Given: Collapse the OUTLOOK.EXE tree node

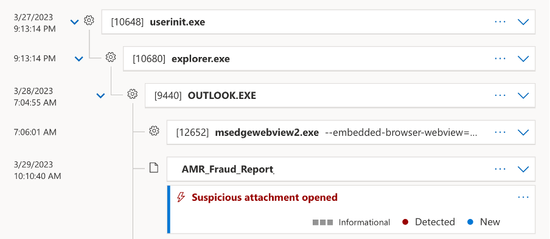Looking at the screenshot, I should (x=100, y=95).
